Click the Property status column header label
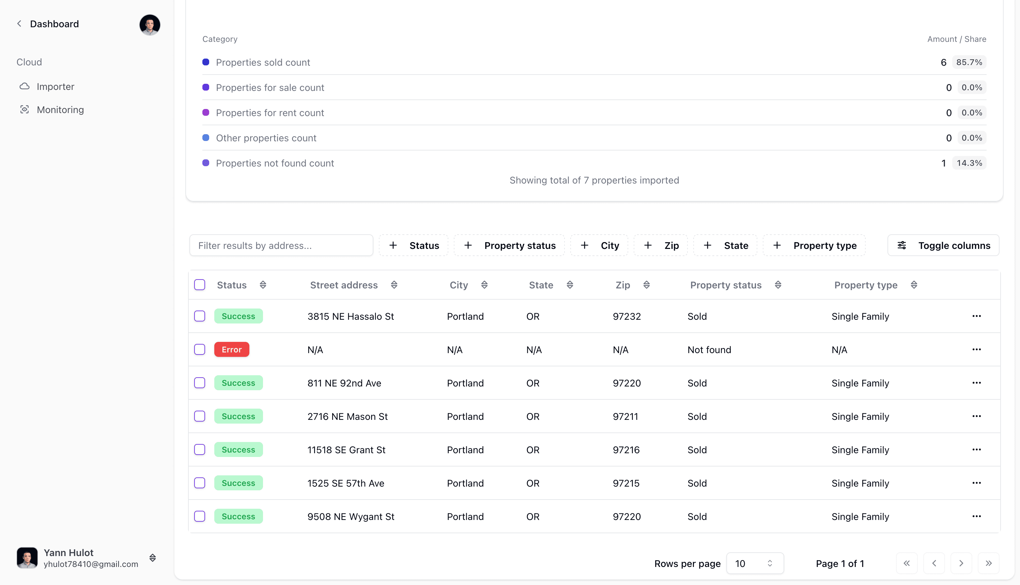Screen dimensions: 1020x585 [x=726, y=285]
